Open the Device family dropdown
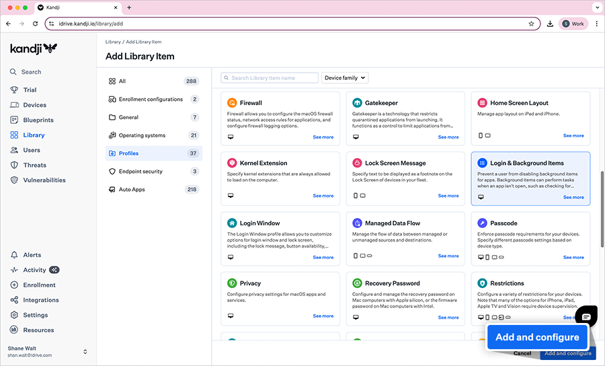This screenshot has width=605, height=366. pyautogui.click(x=345, y=78)
